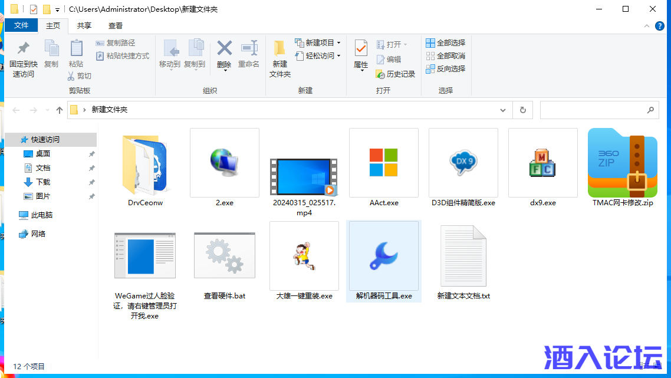Run the 查看硬件.bat script

coord(225,256)
